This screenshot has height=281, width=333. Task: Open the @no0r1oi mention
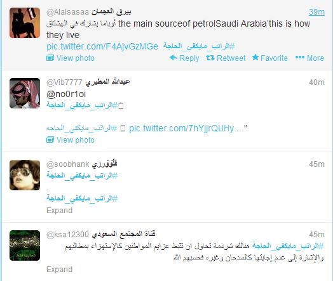point(66,94)
